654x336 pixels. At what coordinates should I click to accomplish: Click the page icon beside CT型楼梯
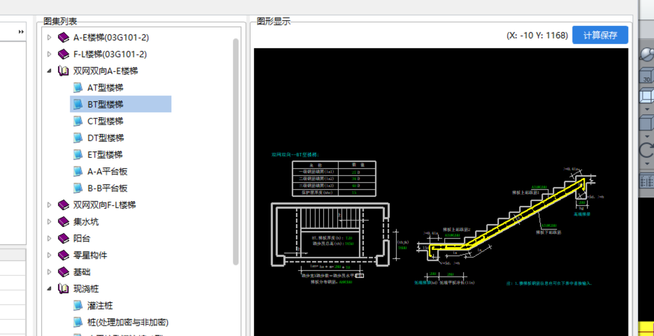click(x=78, y=121)
